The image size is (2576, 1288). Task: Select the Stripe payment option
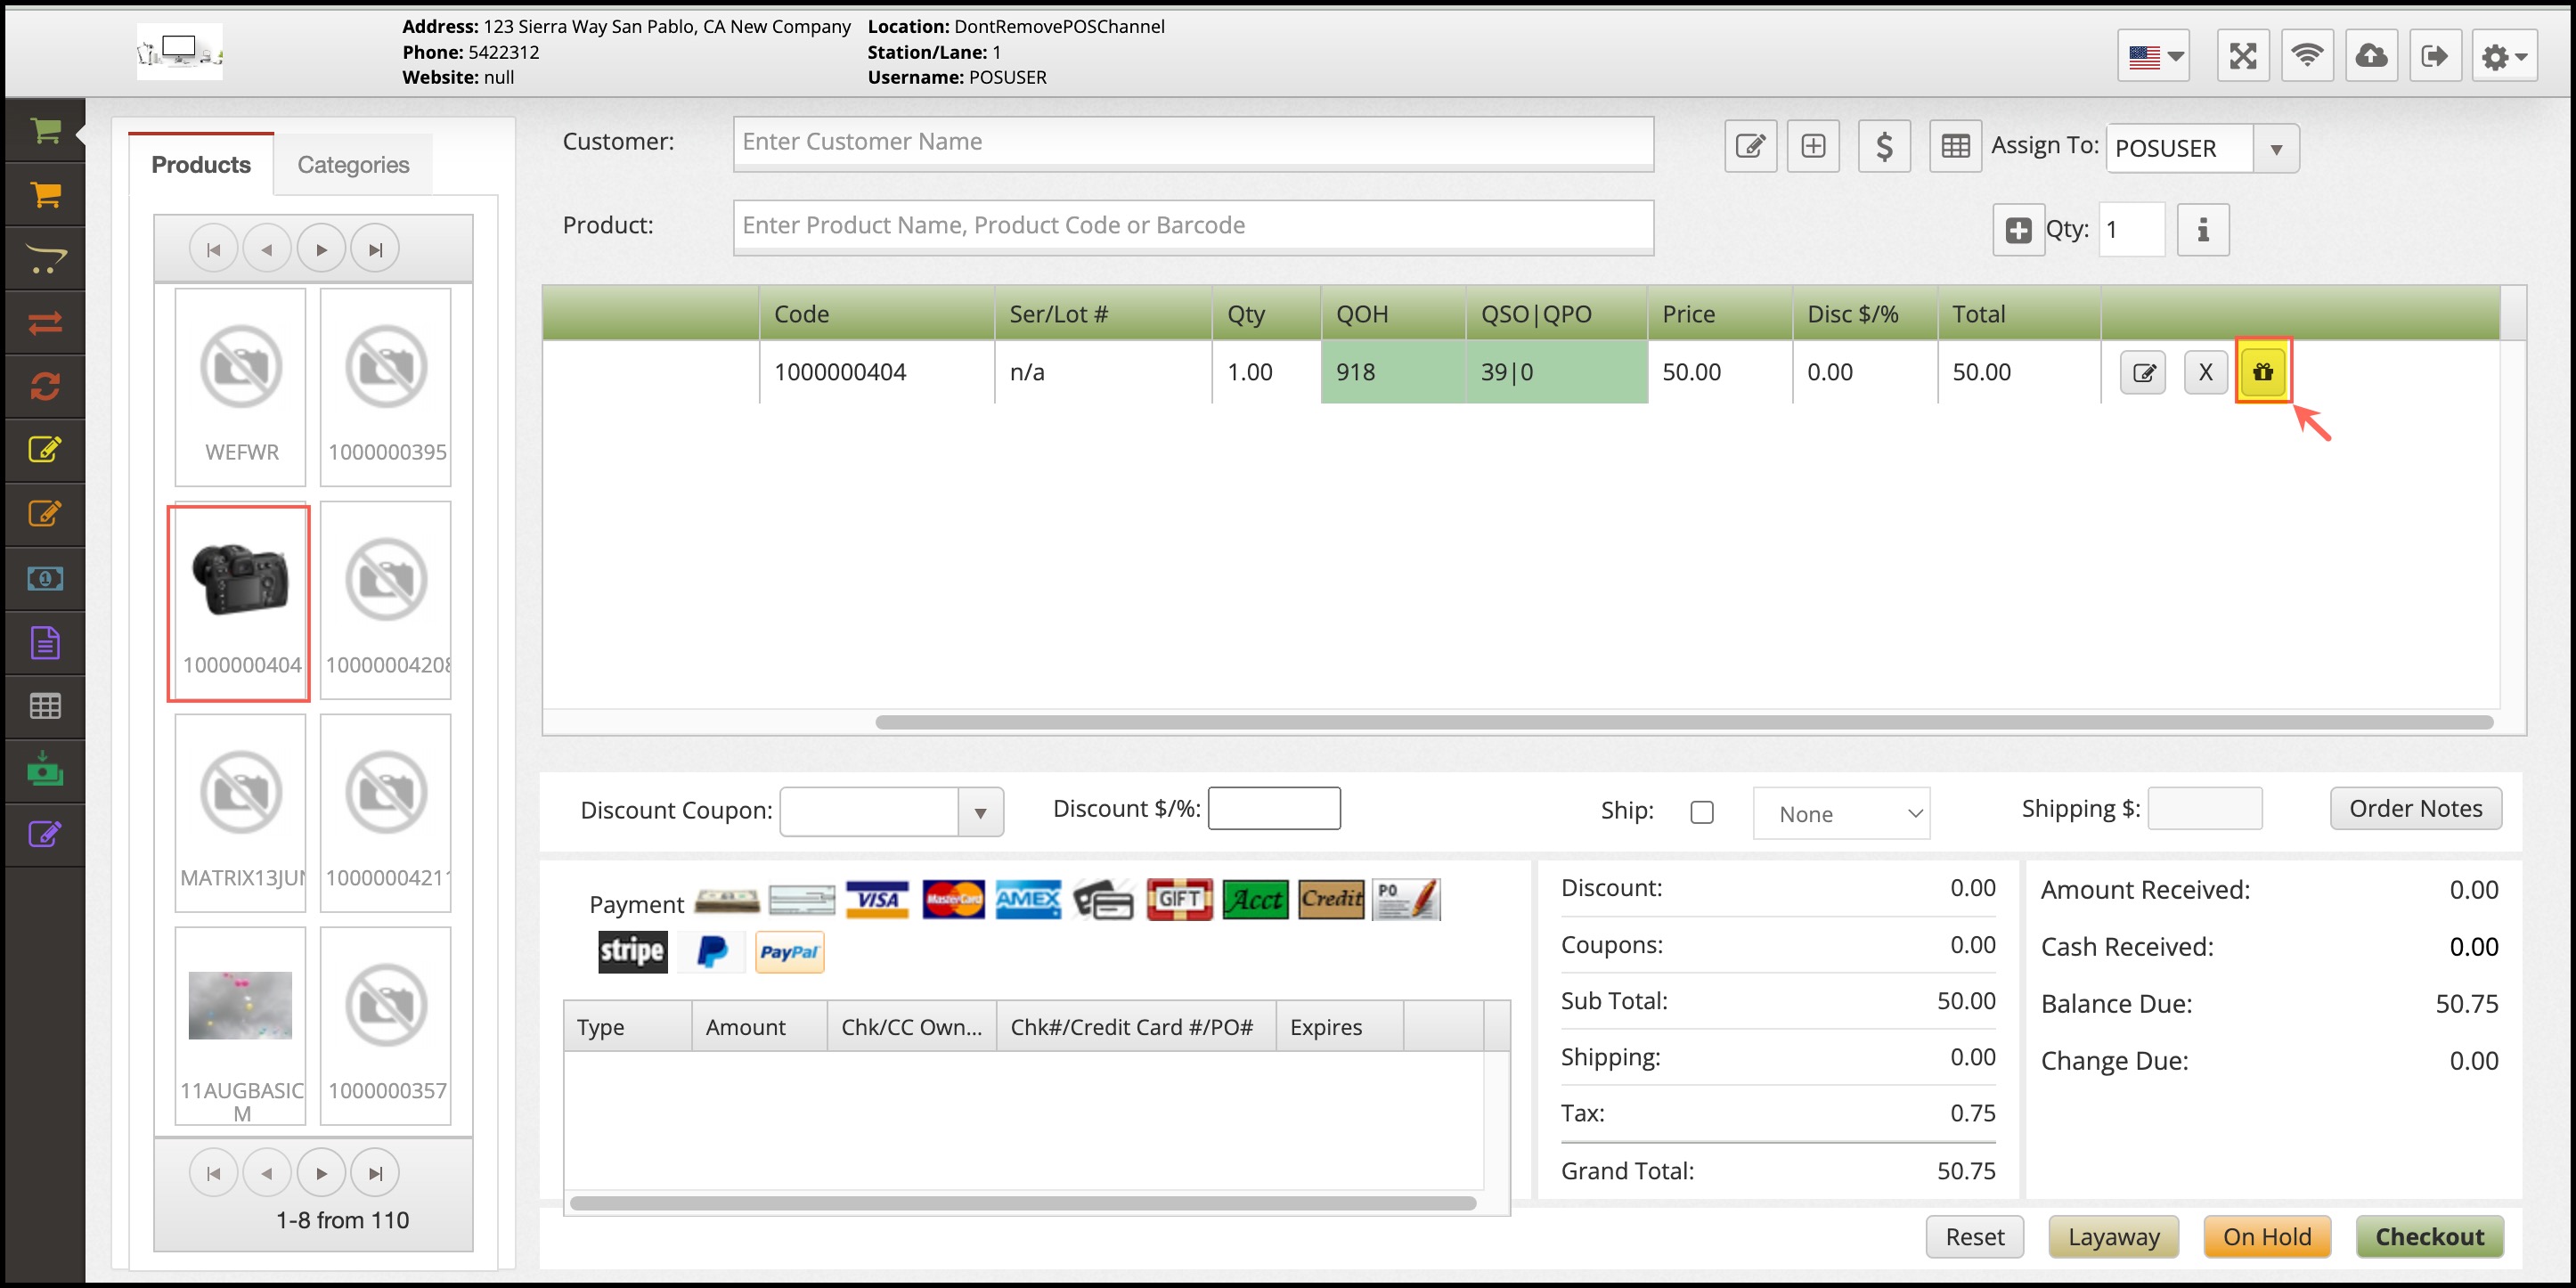pos(632,951)
